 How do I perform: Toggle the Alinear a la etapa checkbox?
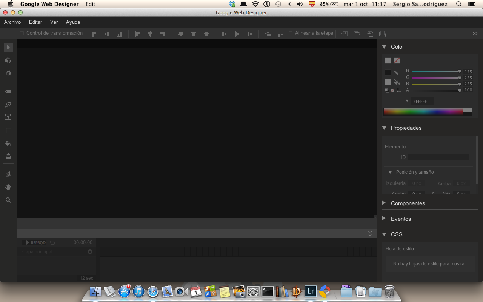pyautogui.click(x=291, y=33)
